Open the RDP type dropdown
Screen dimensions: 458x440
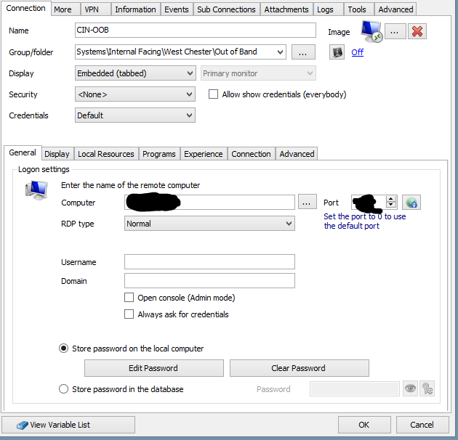click(x=209, y=224)
